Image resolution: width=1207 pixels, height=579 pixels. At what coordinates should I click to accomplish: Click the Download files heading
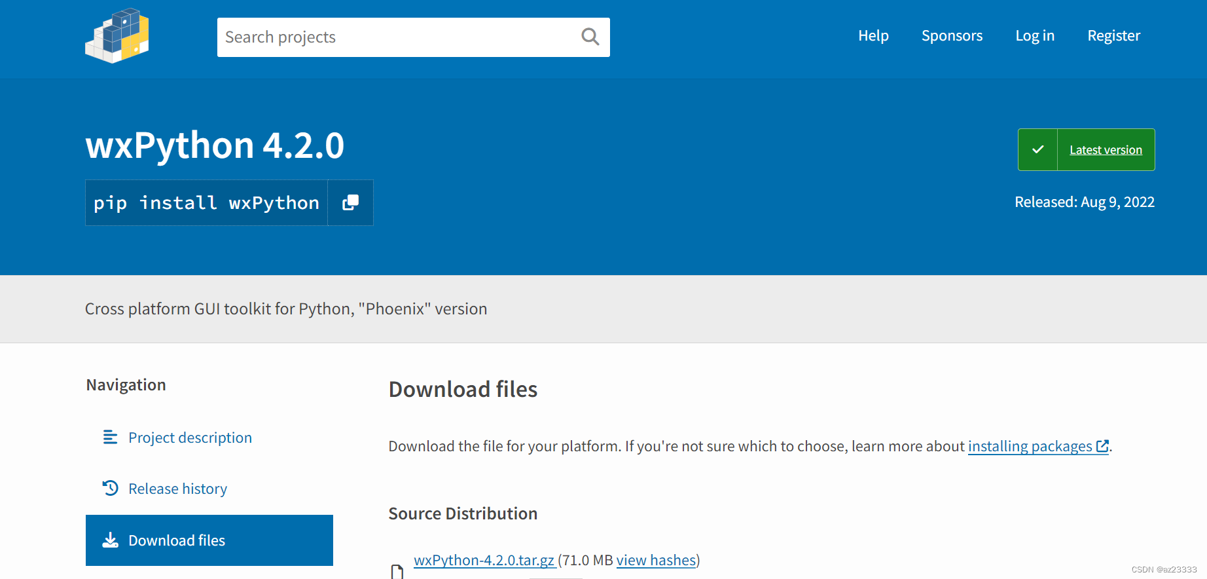point(463,389)
